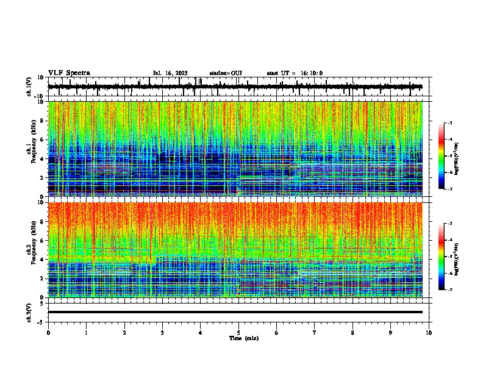Click time axis tick label '10'
The width and height of the screenshot is (483, 373).
click(429, 333)
